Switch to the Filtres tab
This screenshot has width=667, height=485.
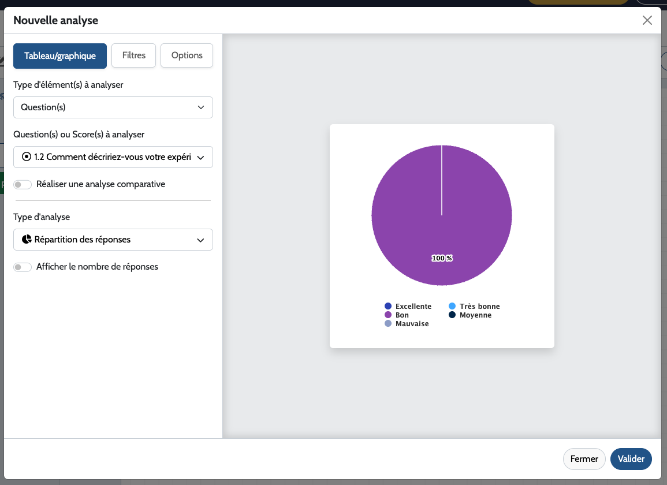pos(133,55)
